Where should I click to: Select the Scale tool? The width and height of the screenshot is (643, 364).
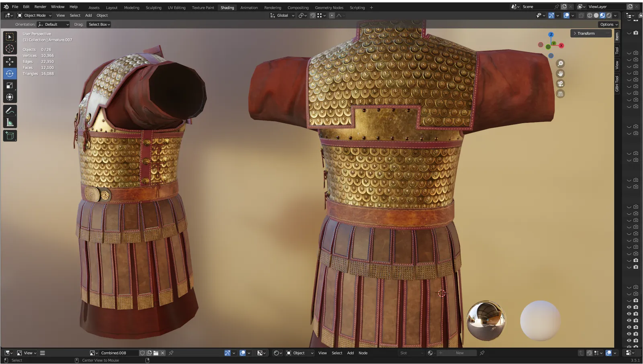click(x=10, y=85)
